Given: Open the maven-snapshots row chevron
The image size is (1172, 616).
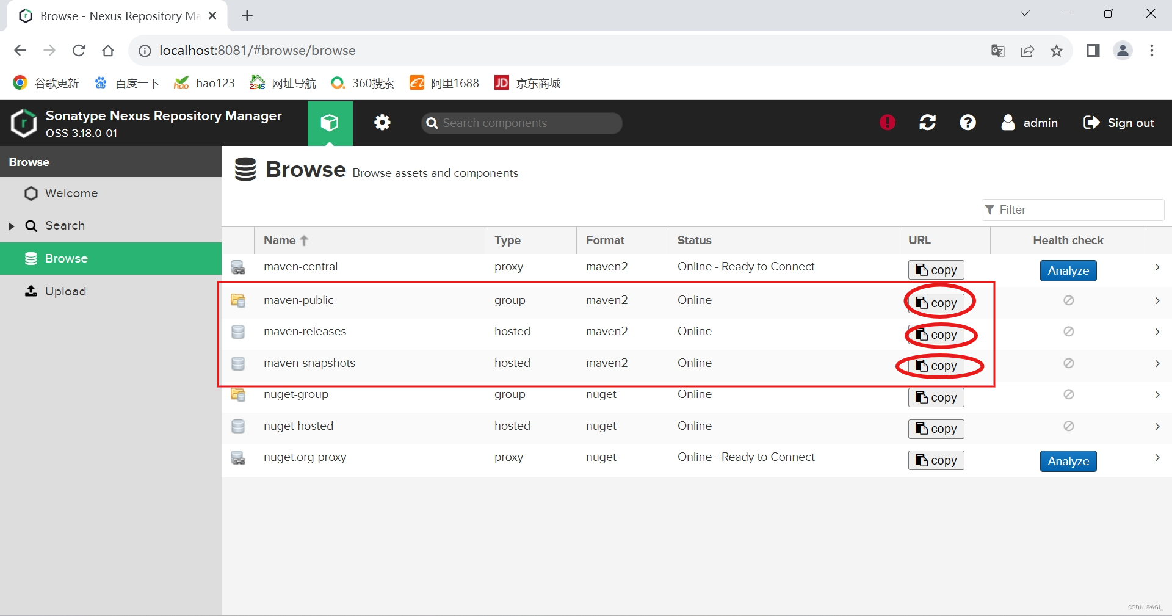Looking at the screenshot, I should click(x=1157, y=363).
